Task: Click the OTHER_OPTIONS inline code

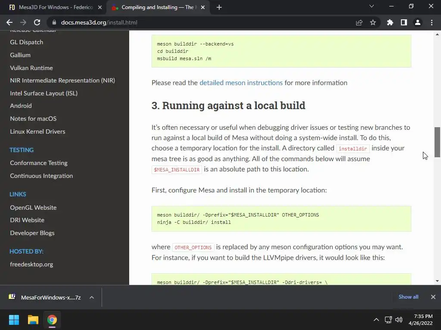Action: 193,247
